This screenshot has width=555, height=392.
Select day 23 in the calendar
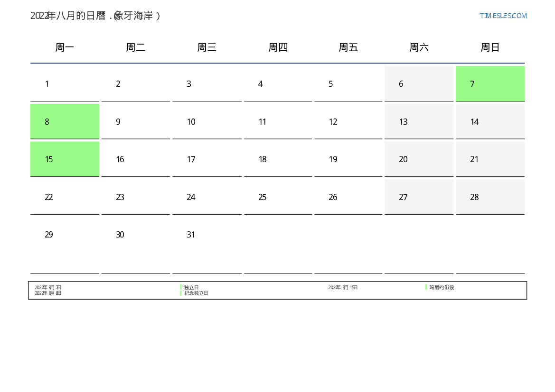[136, 197]
